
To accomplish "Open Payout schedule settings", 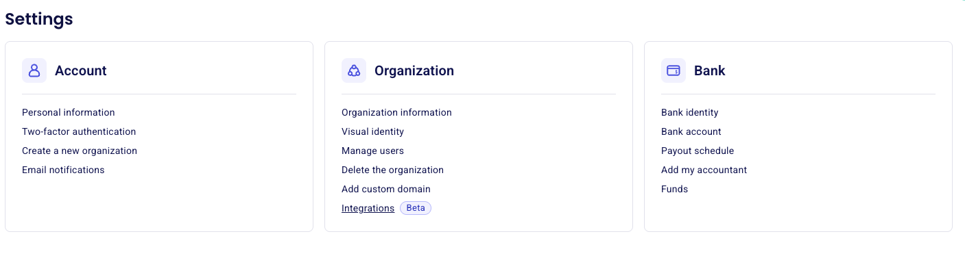I will click(698, 151).
